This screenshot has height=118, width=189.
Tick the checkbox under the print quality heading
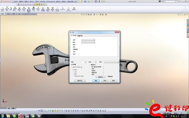[72, 67]
